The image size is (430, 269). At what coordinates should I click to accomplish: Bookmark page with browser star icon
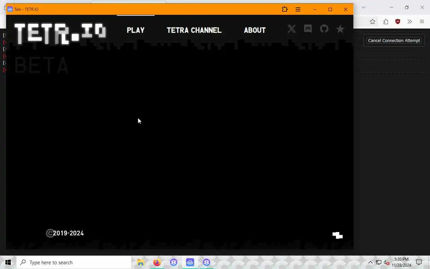[x=373, y=22]
